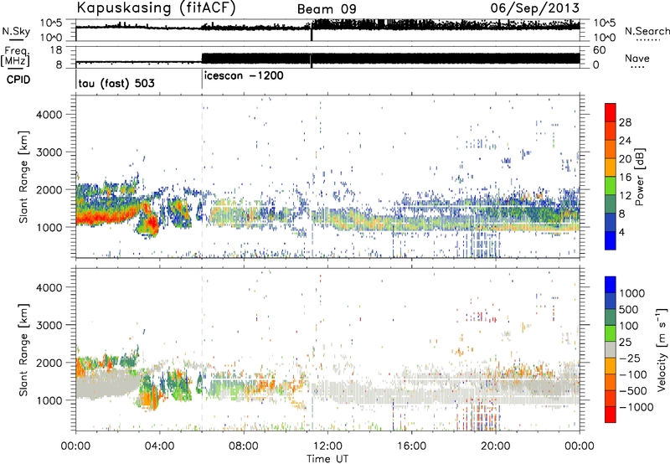Click the '16' tick on the power colorbar
Screen dimensions: 670x464
pos(625,178)
